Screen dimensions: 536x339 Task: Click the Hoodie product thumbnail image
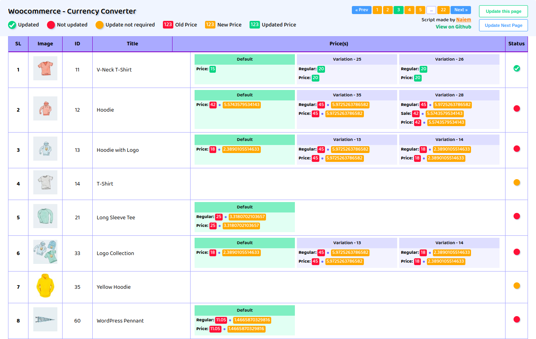(45, 108)
